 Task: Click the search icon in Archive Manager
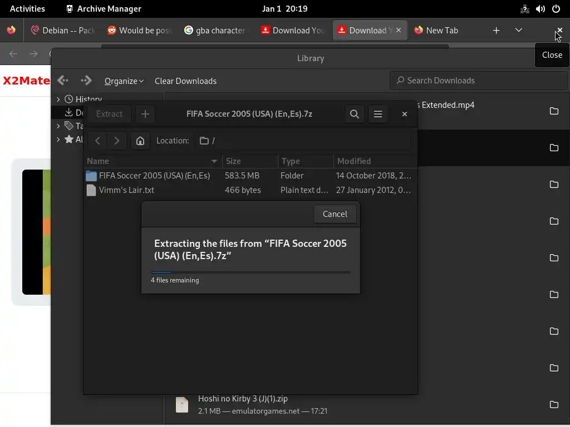355,114
